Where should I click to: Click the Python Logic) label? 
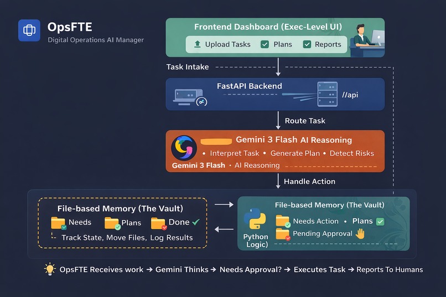(256, 241)
